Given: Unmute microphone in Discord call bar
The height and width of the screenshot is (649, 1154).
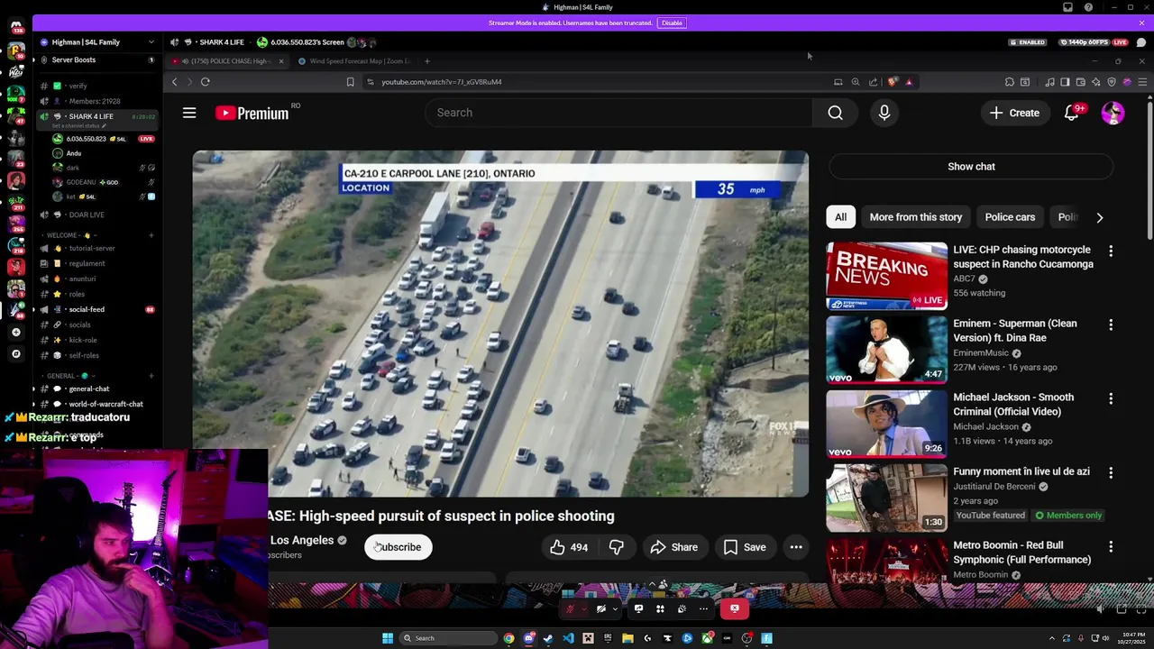Looking at the screenshot, I should point(570,608).
